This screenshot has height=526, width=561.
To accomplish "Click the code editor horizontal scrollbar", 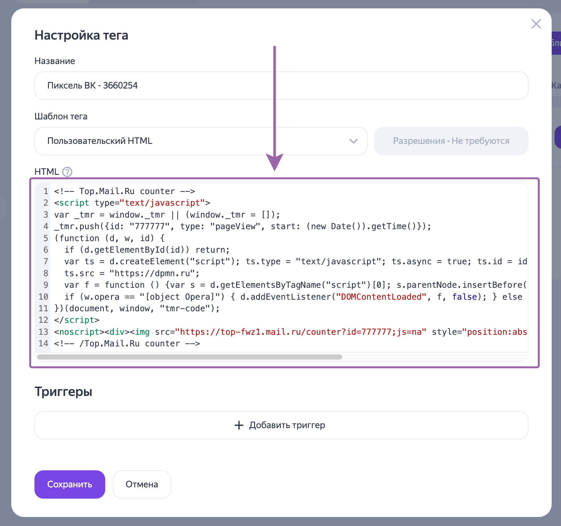I will pyautogui.click(x=189, y=357).
